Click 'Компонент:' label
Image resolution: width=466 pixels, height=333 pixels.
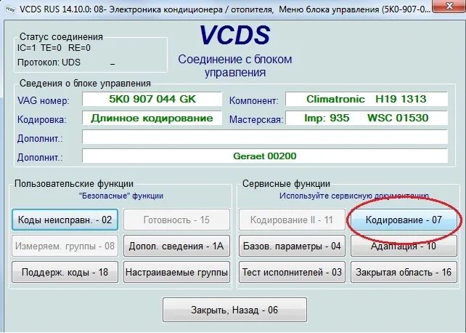point(254,100)
